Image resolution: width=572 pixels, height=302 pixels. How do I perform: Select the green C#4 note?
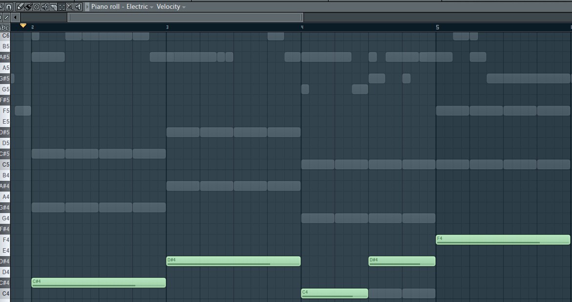click(x=99, y=282)
